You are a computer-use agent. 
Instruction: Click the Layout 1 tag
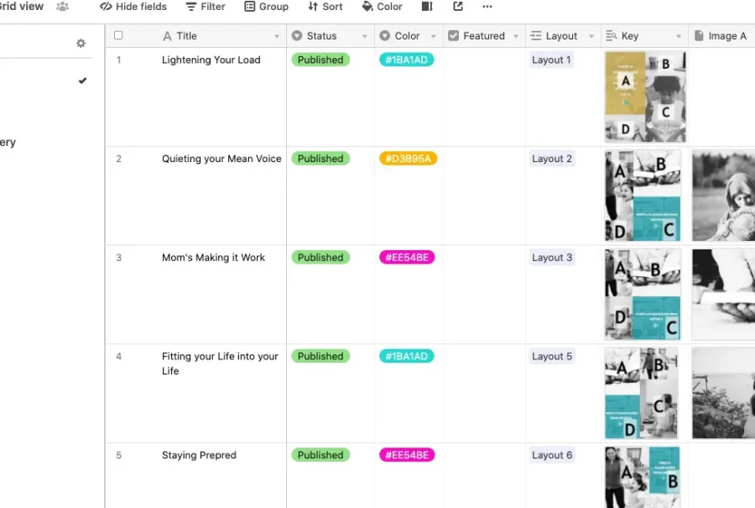click(x=551, y=60)
